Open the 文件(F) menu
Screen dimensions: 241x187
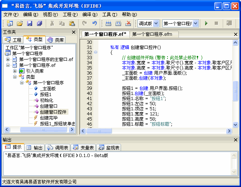tap(11, 15)
